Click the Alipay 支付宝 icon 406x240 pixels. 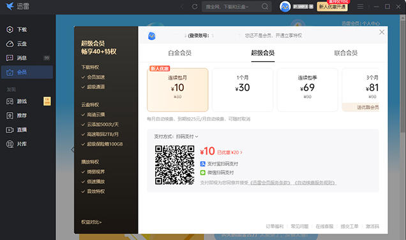point(203,164)
